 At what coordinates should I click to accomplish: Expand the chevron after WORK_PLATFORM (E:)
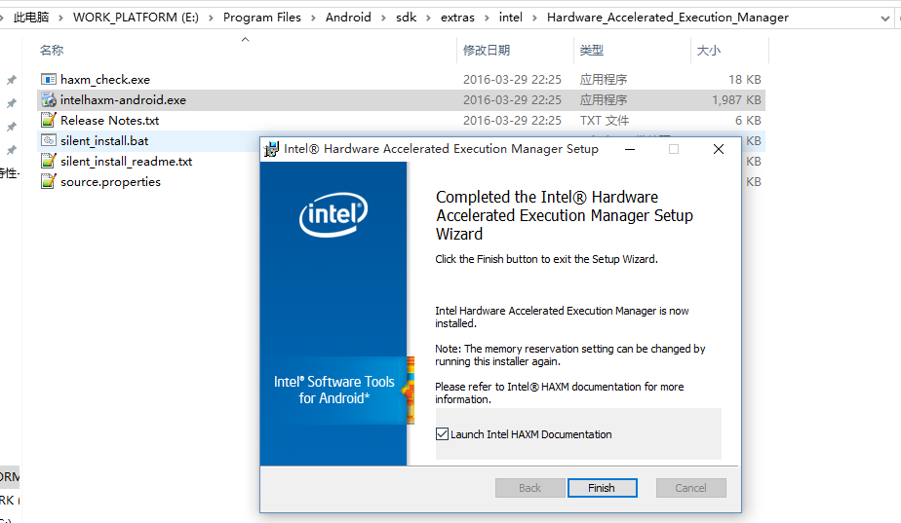click(211, 18)
